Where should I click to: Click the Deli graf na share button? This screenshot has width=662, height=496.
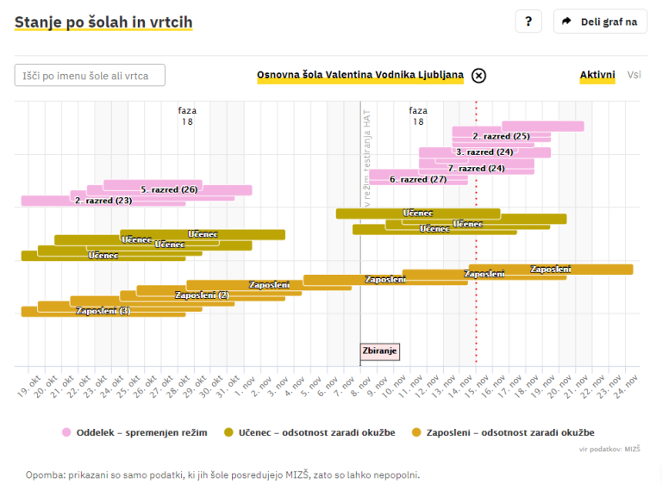click(x=600, y=22)
